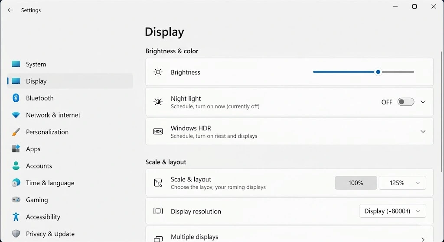Click the Brightness & color heading

coord(172,51)
